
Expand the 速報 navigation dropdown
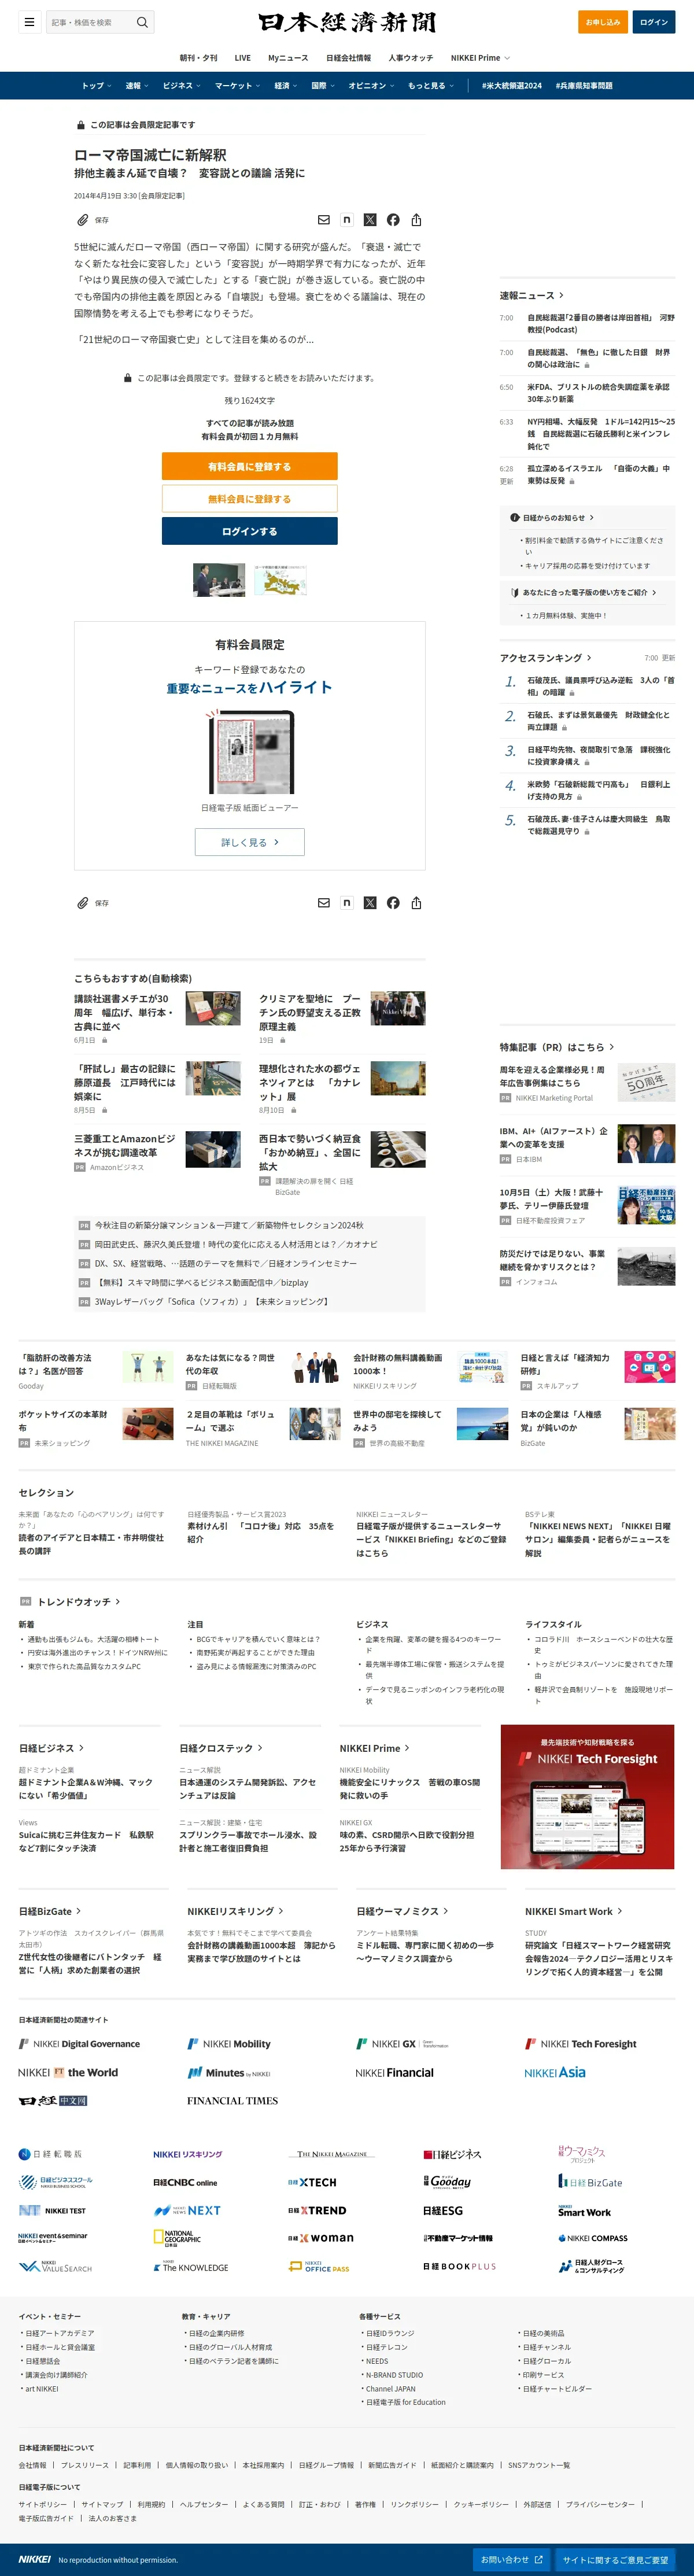(x=136, y=86)
